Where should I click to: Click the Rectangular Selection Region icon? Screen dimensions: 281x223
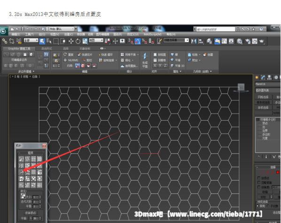tap(56, 41)
